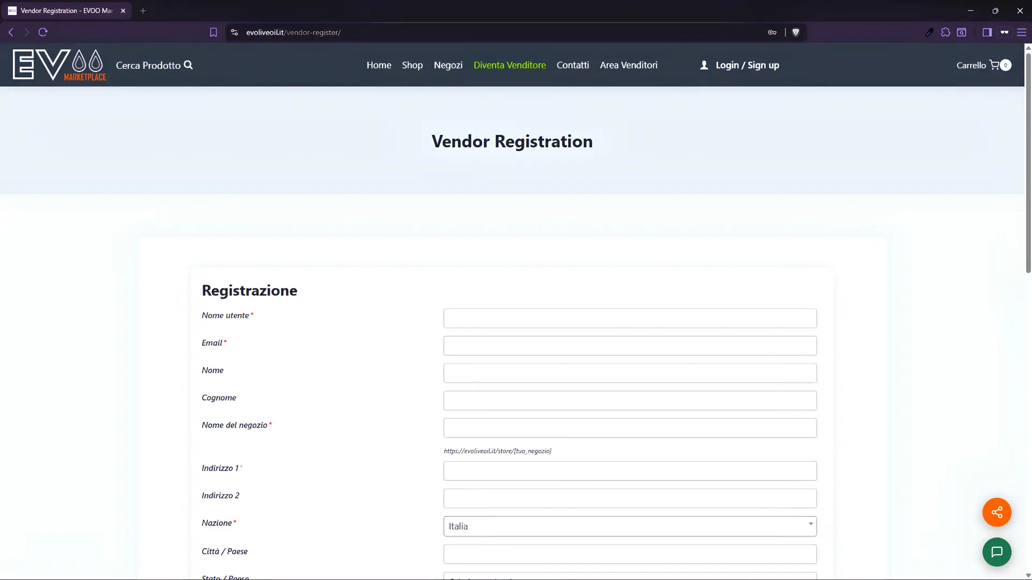Go back with browser back arrow

pos(11,32)
